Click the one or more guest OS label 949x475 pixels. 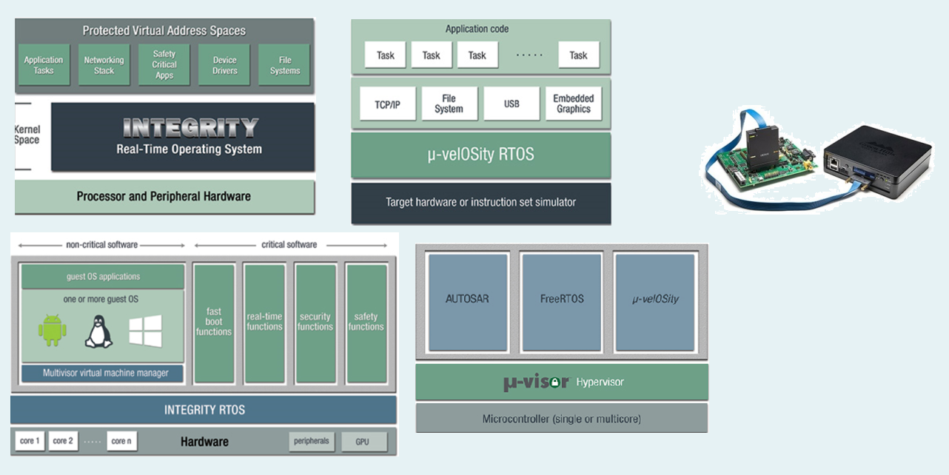[x=101, y=299]
